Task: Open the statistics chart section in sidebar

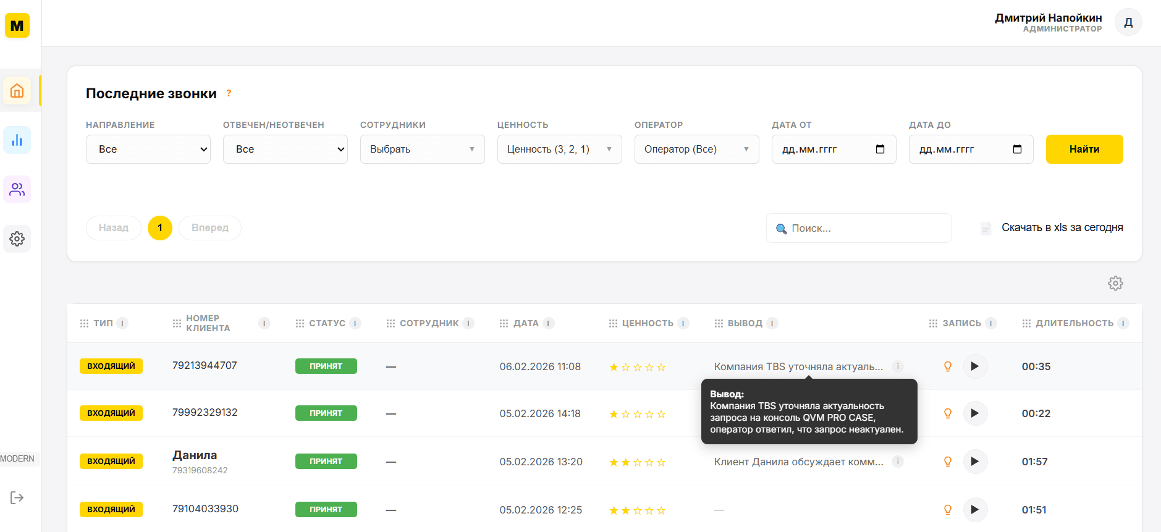Action: pyautogui.click(x=17, y=140)
